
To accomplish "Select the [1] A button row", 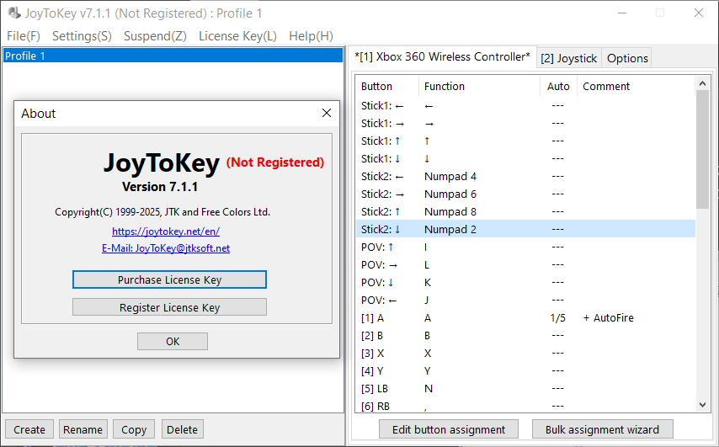I will (525, 317).
